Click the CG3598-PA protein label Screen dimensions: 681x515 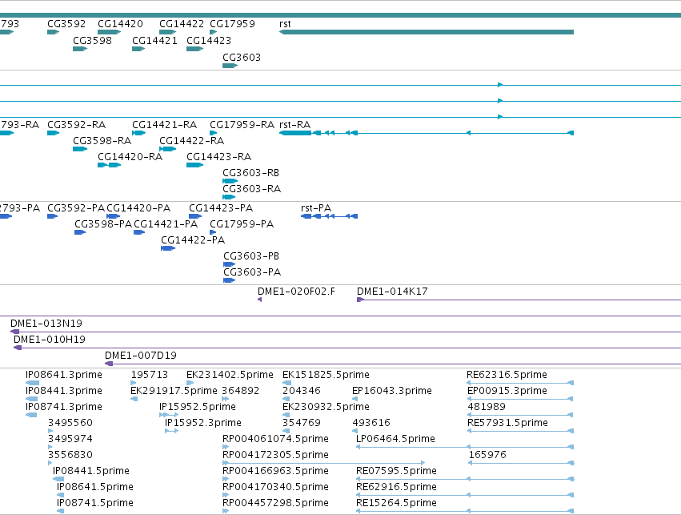click(103, 224)
